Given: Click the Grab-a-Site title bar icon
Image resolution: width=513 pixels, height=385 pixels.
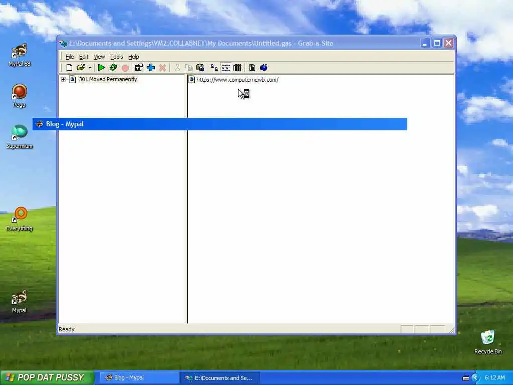Looking at the screenshot, I should [64, 43].
